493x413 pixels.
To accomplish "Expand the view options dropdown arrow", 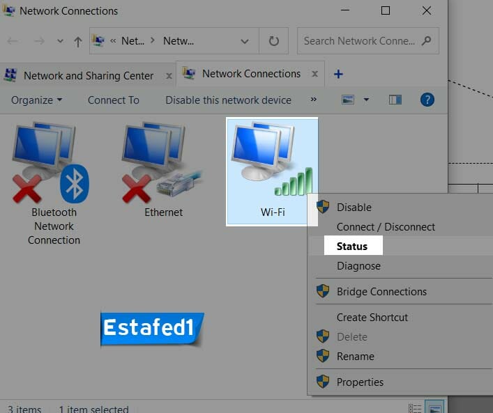I will click(367, 100).
